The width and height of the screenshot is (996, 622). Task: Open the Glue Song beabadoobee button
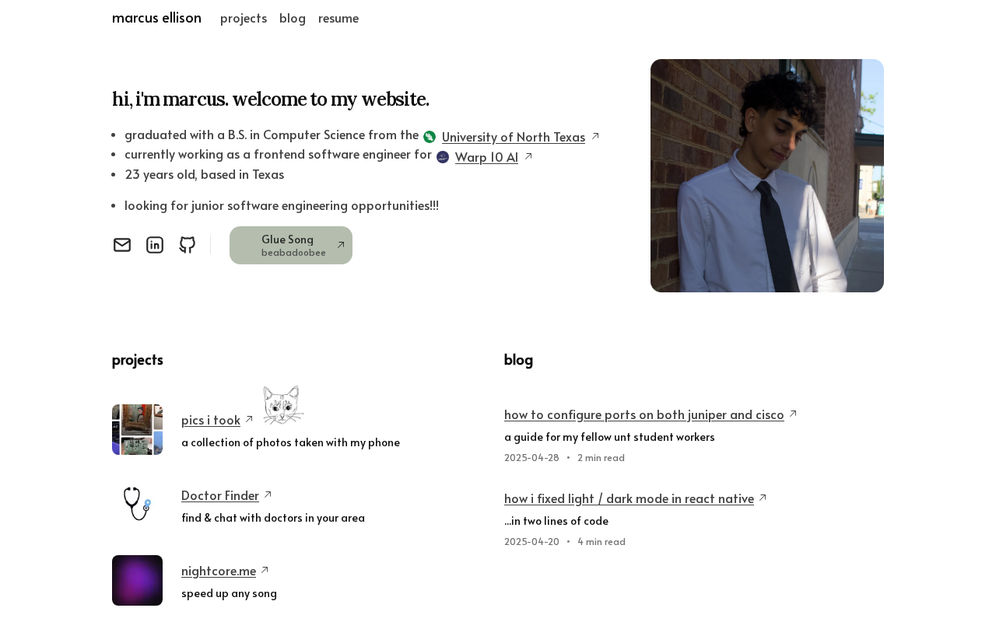[x=291, y=246]
